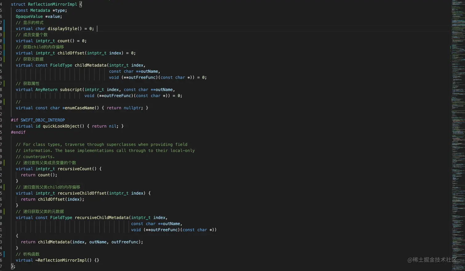Click the comment '// 获取元数据'
The image size is (465, 271).
tap(30, 59)
